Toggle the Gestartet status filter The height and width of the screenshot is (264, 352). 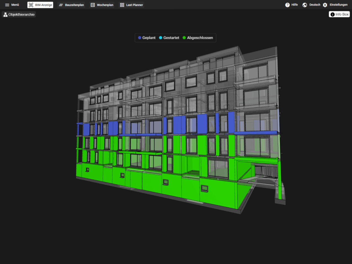[169, 38]
